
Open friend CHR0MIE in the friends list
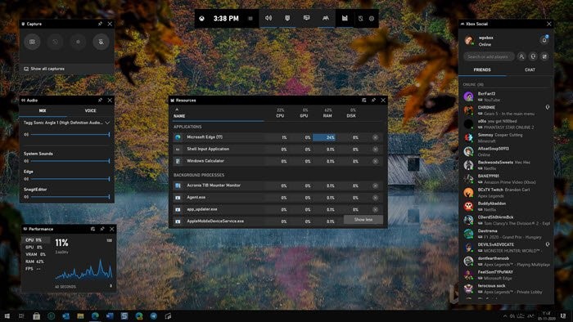pyautogui.click(x=506, y=110)
